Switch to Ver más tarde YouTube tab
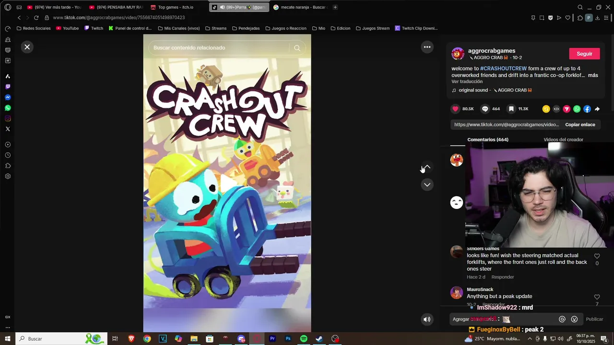Screen dimensions: 614x345 coord(54,7)
